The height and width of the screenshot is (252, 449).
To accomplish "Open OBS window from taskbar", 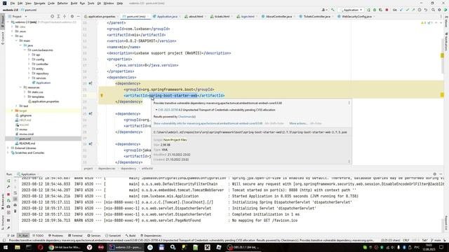I will [x=243, y=247].
